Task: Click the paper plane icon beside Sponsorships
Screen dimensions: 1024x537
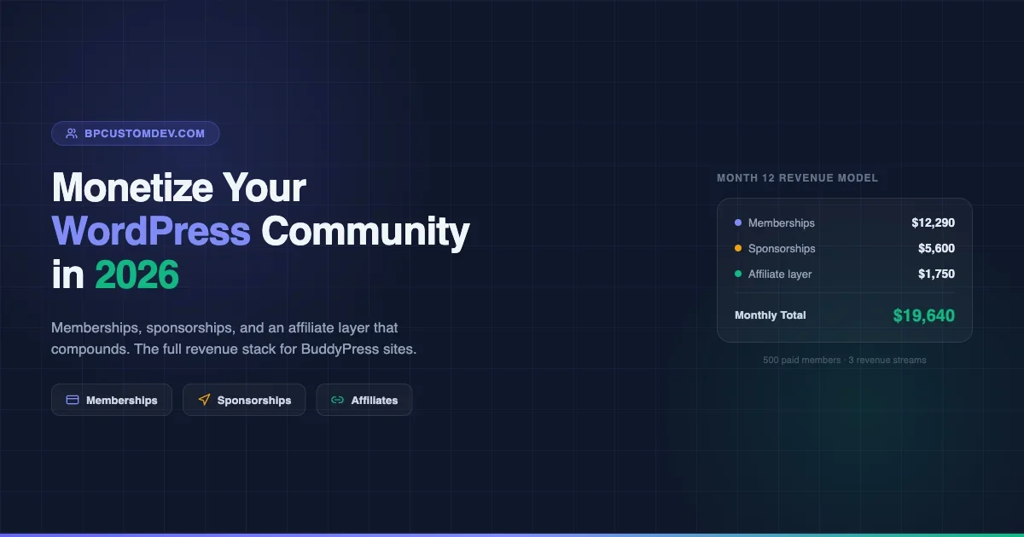Action: pos(204,400)
